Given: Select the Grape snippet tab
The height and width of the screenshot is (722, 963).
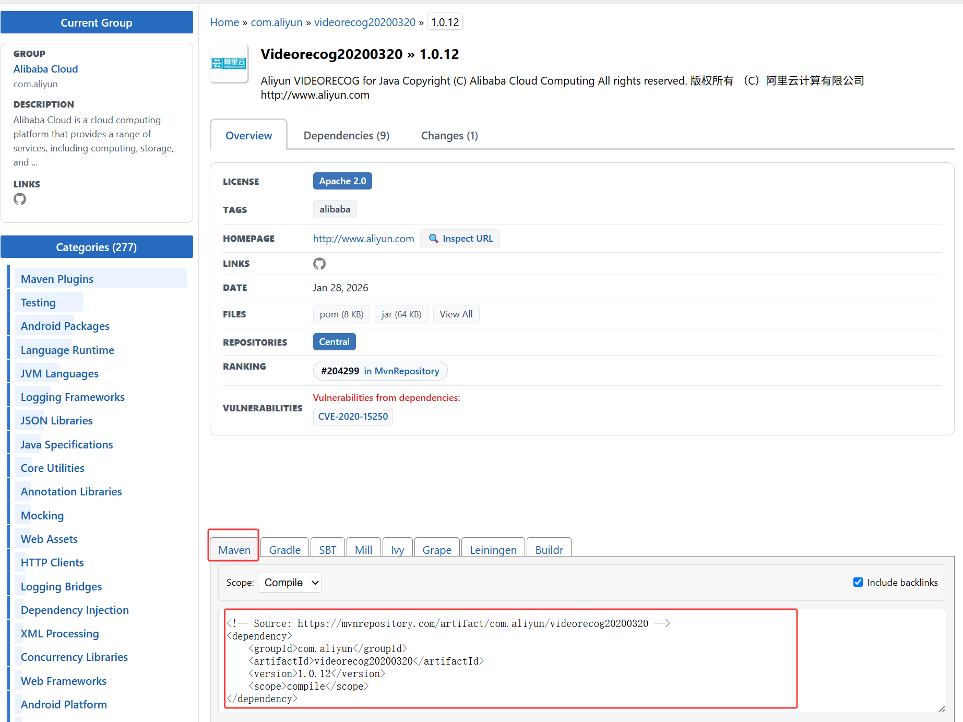Looking at the screenshot, I should [437, 550].
